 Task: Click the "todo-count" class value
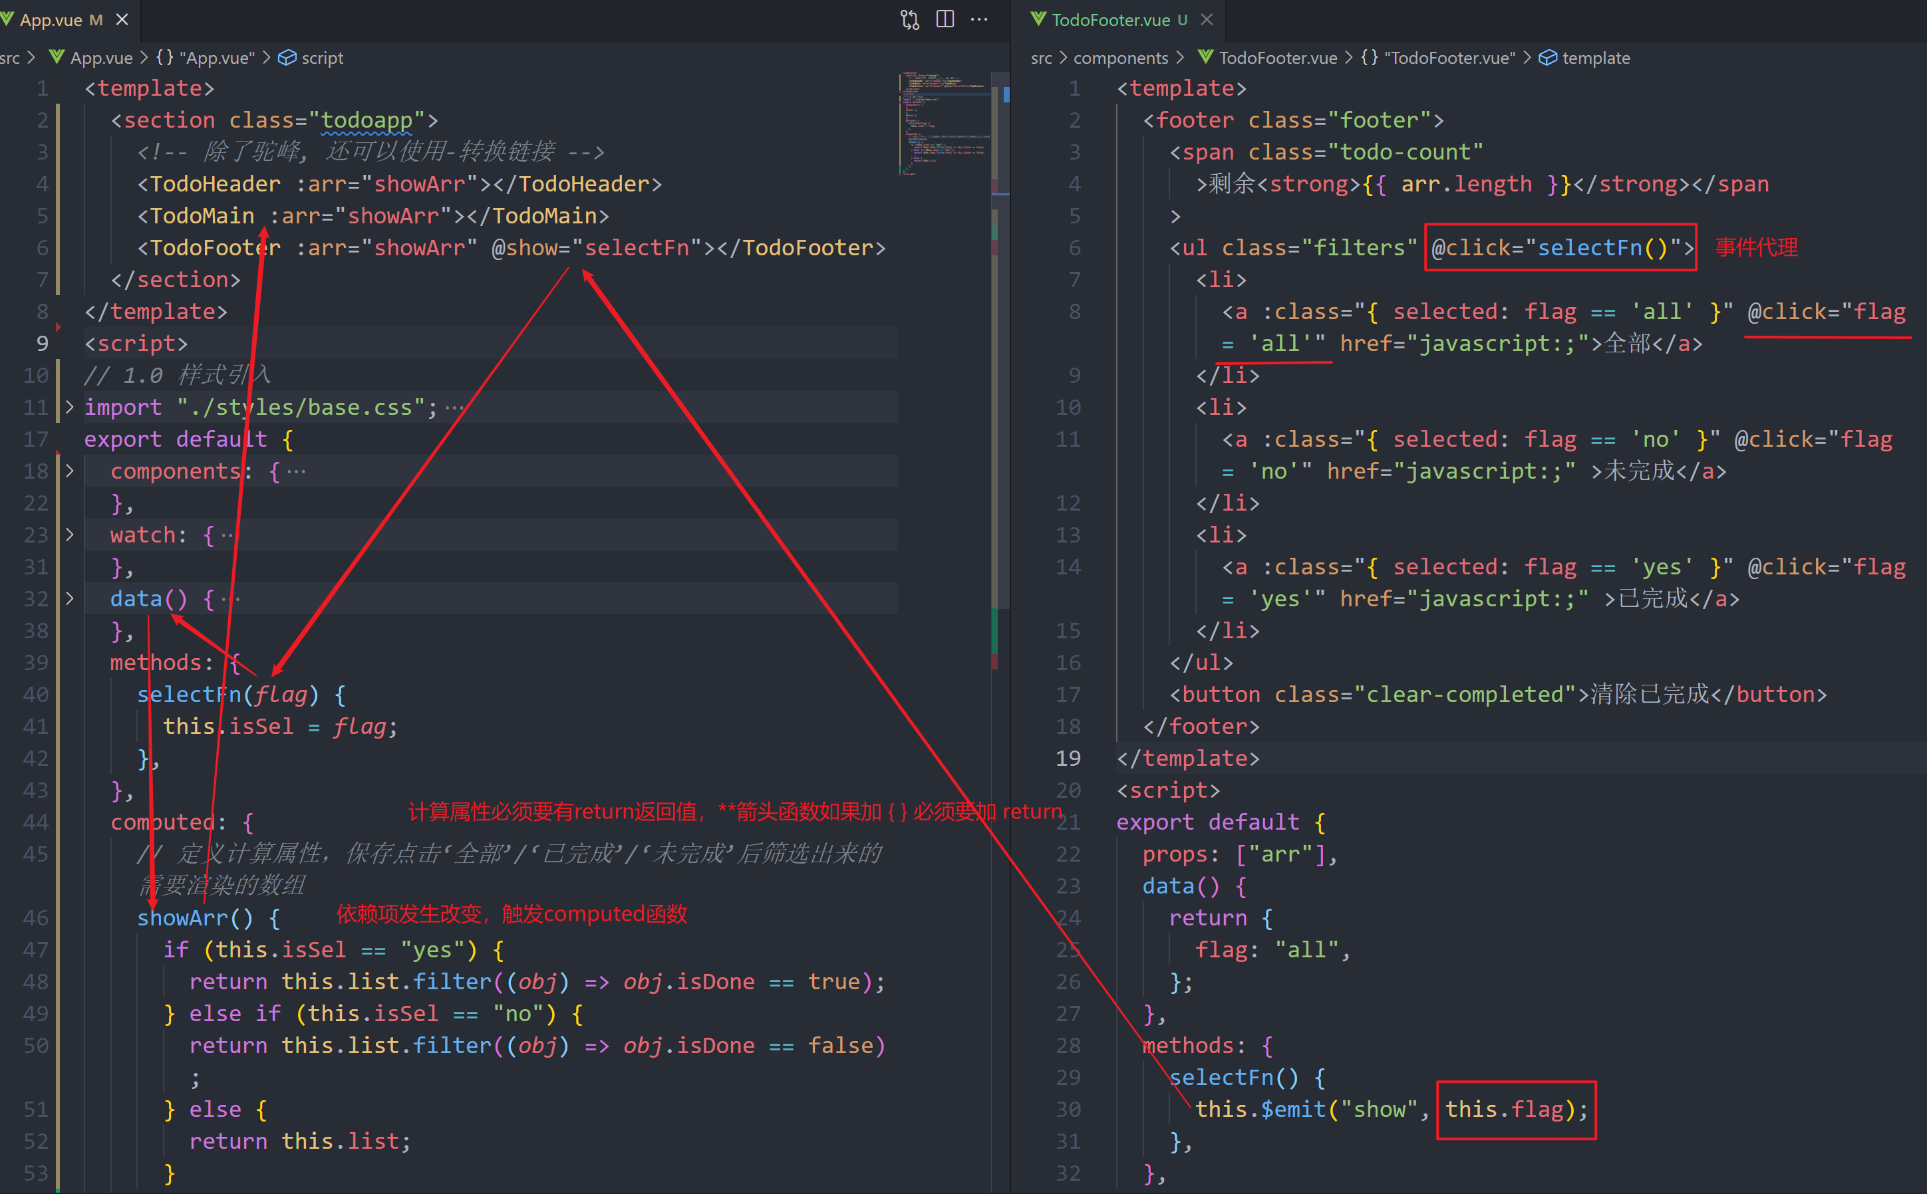coord(1406,152)
